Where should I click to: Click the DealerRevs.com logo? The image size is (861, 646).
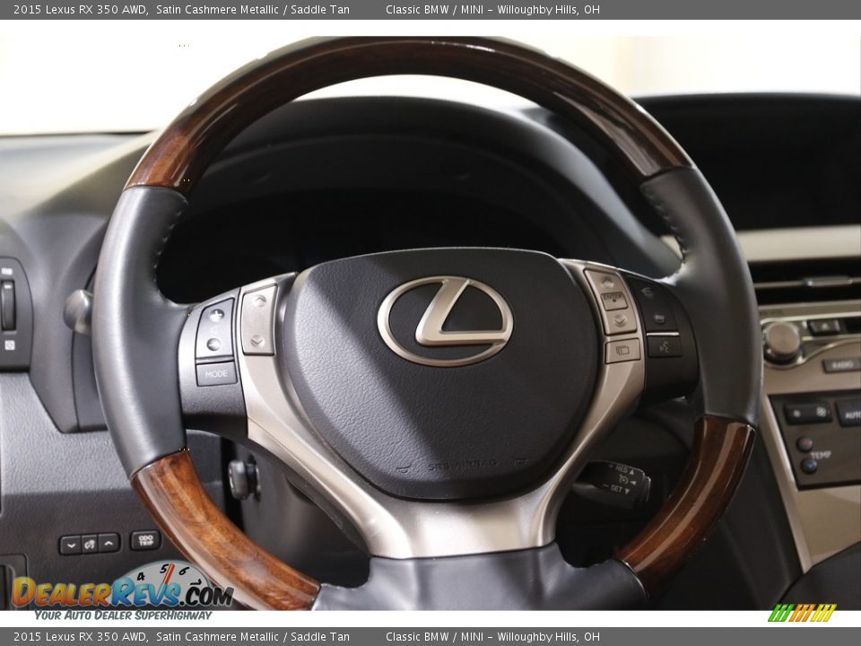click(x=123, y=592)
